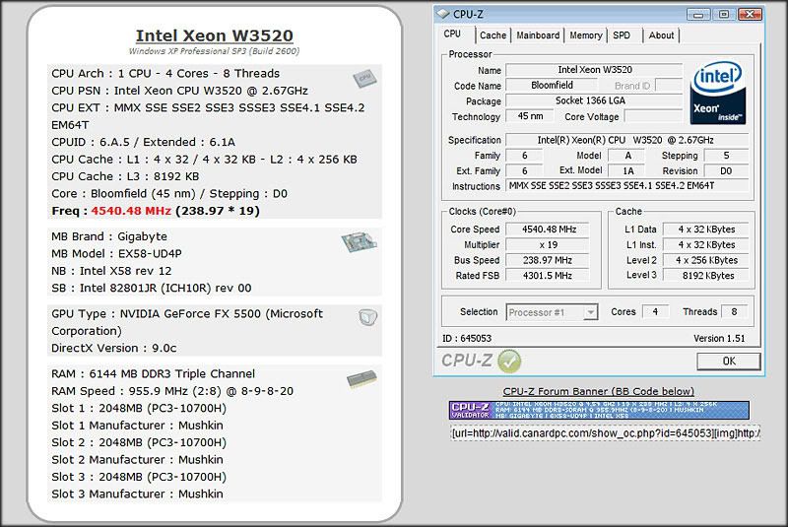Switch to the Cache tab
788x527 pixels.
click(x=492, y=35)
